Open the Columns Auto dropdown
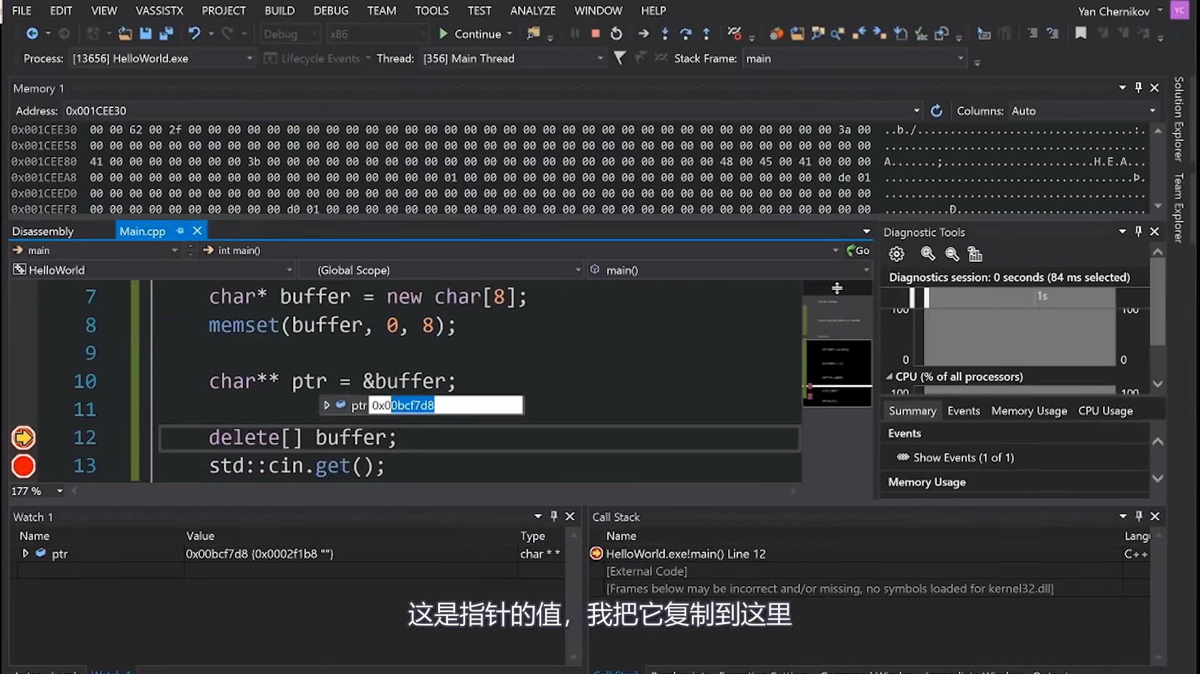 pyautogui.click(x=1152, y=111)
